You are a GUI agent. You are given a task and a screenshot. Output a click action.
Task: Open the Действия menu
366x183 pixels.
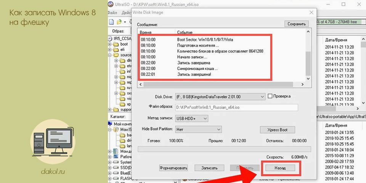(x=126, y=13)
